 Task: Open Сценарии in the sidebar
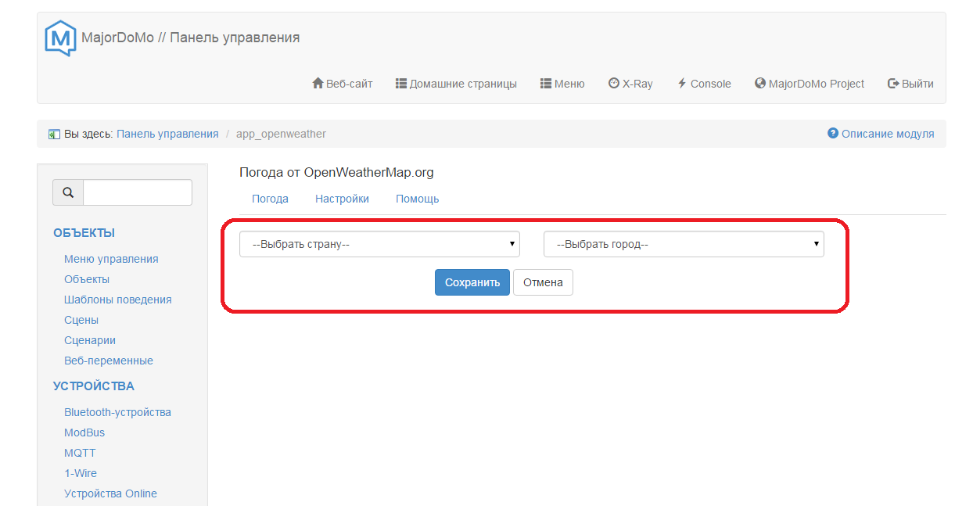[x=90, y=340]
